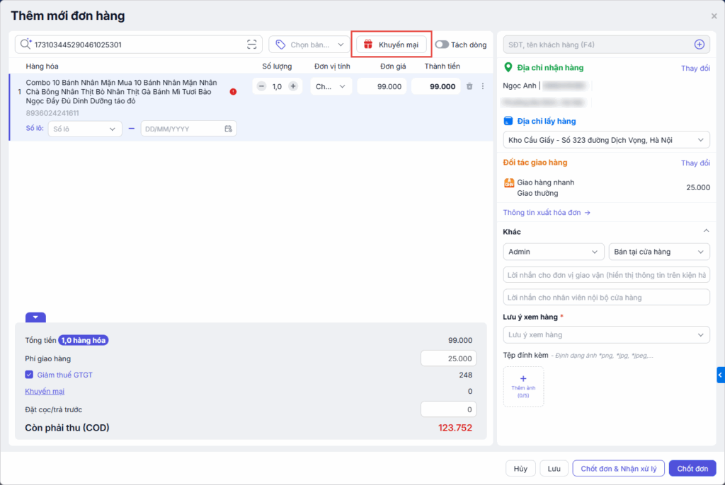The height and width of the screenshot is (485, 725).
Task: Click the shipping carrier note field
Action: click(606, 275)
